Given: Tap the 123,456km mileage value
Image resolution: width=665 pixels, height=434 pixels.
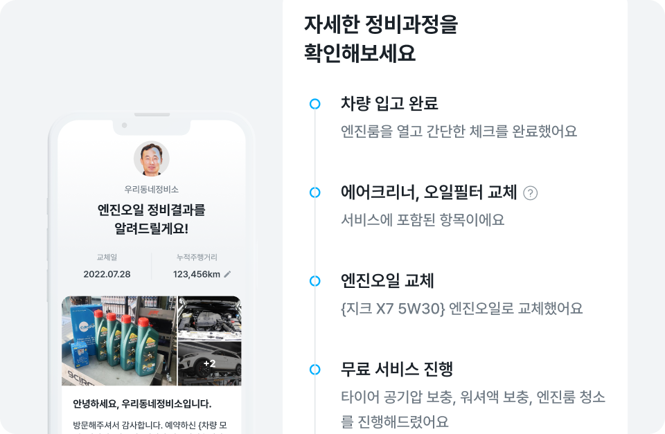Looking at the screenshot, I should 196,274.
